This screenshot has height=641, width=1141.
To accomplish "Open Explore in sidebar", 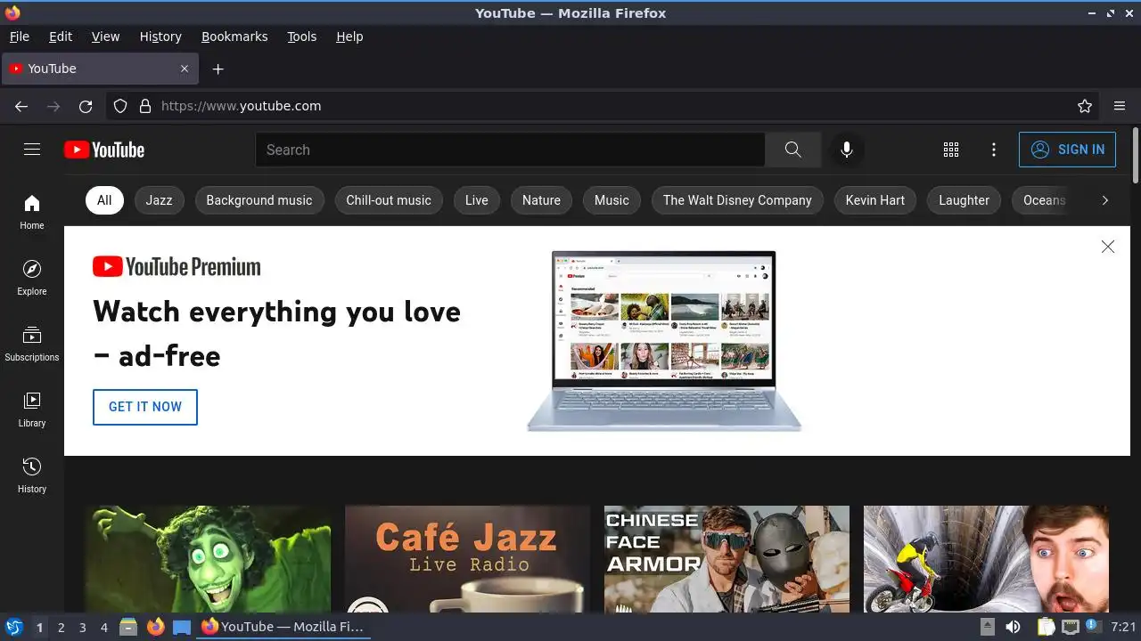I will pos(32,278).
